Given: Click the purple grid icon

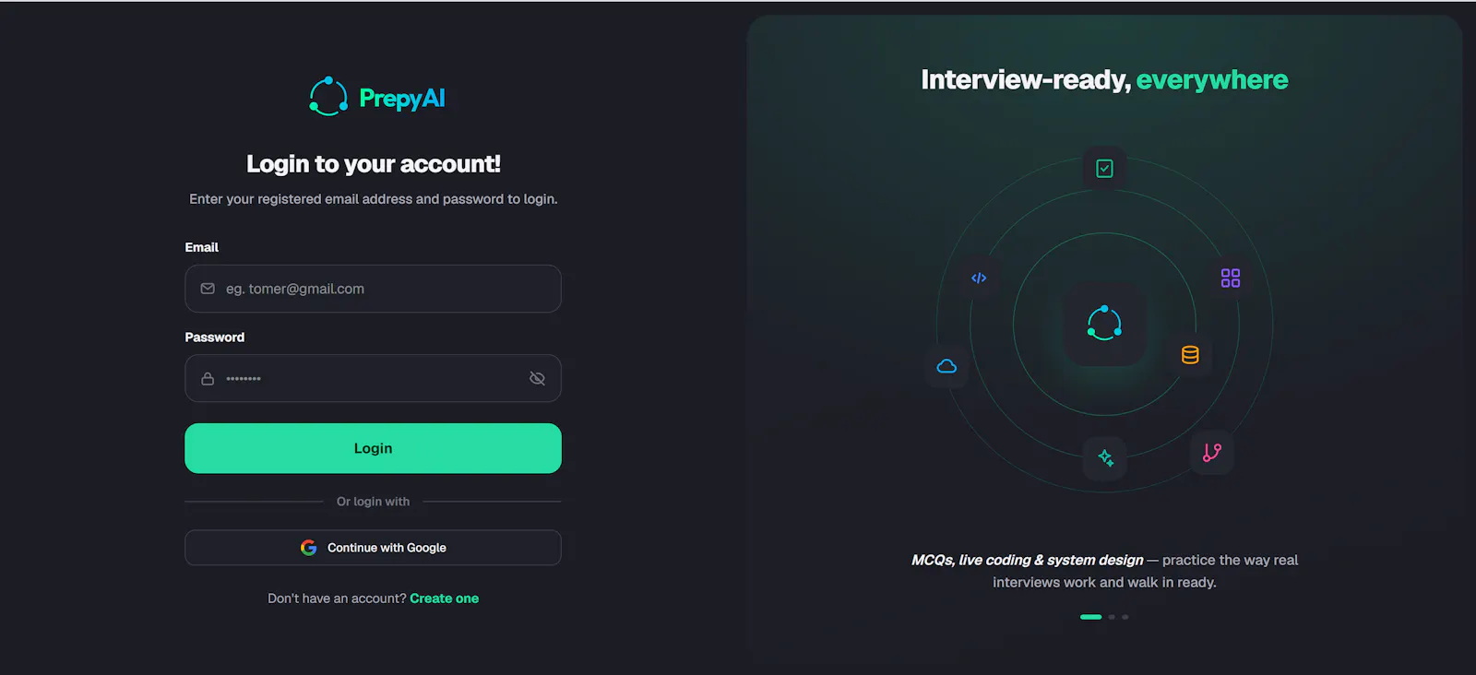Looking at the screenshot, I should pyautogui.click(x=1231, y=278).
